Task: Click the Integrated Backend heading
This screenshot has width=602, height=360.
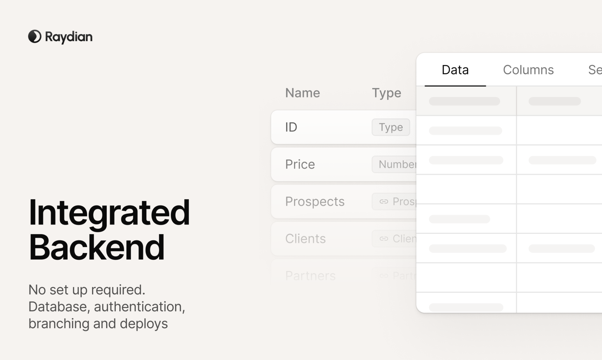Action: (109, 229)
